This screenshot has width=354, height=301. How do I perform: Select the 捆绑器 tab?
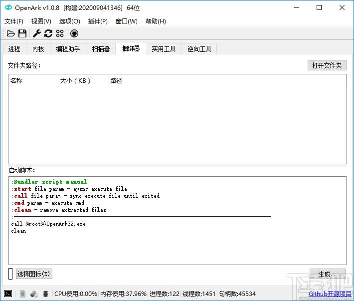coord(131,48)
